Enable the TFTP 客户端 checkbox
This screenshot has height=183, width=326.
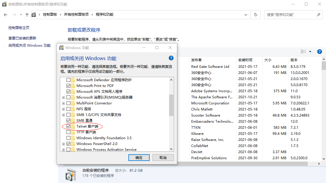coord(69,132)
